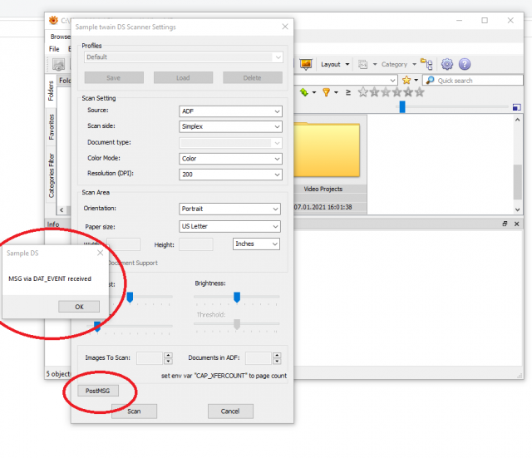The width and height of the screenshot is (532, 458).
Task: Select the 1-star rating filter
Action: (374, 92)
